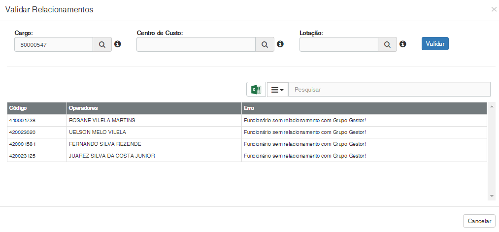499x232 pixels.
Task: Click the Centro de Custo info icon
Action: click(280, 44)
